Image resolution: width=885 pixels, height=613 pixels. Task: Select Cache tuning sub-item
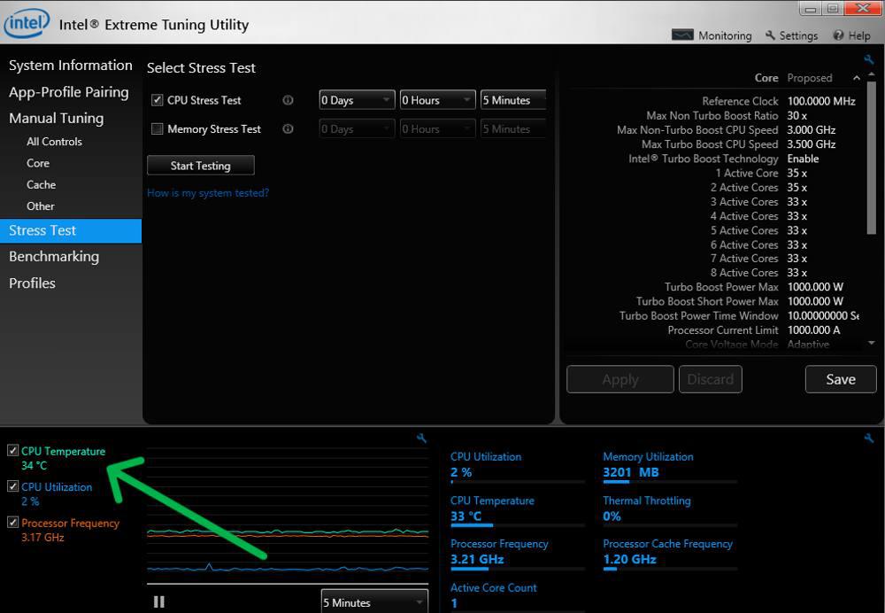pyautogui.click(x=42, y=185)
